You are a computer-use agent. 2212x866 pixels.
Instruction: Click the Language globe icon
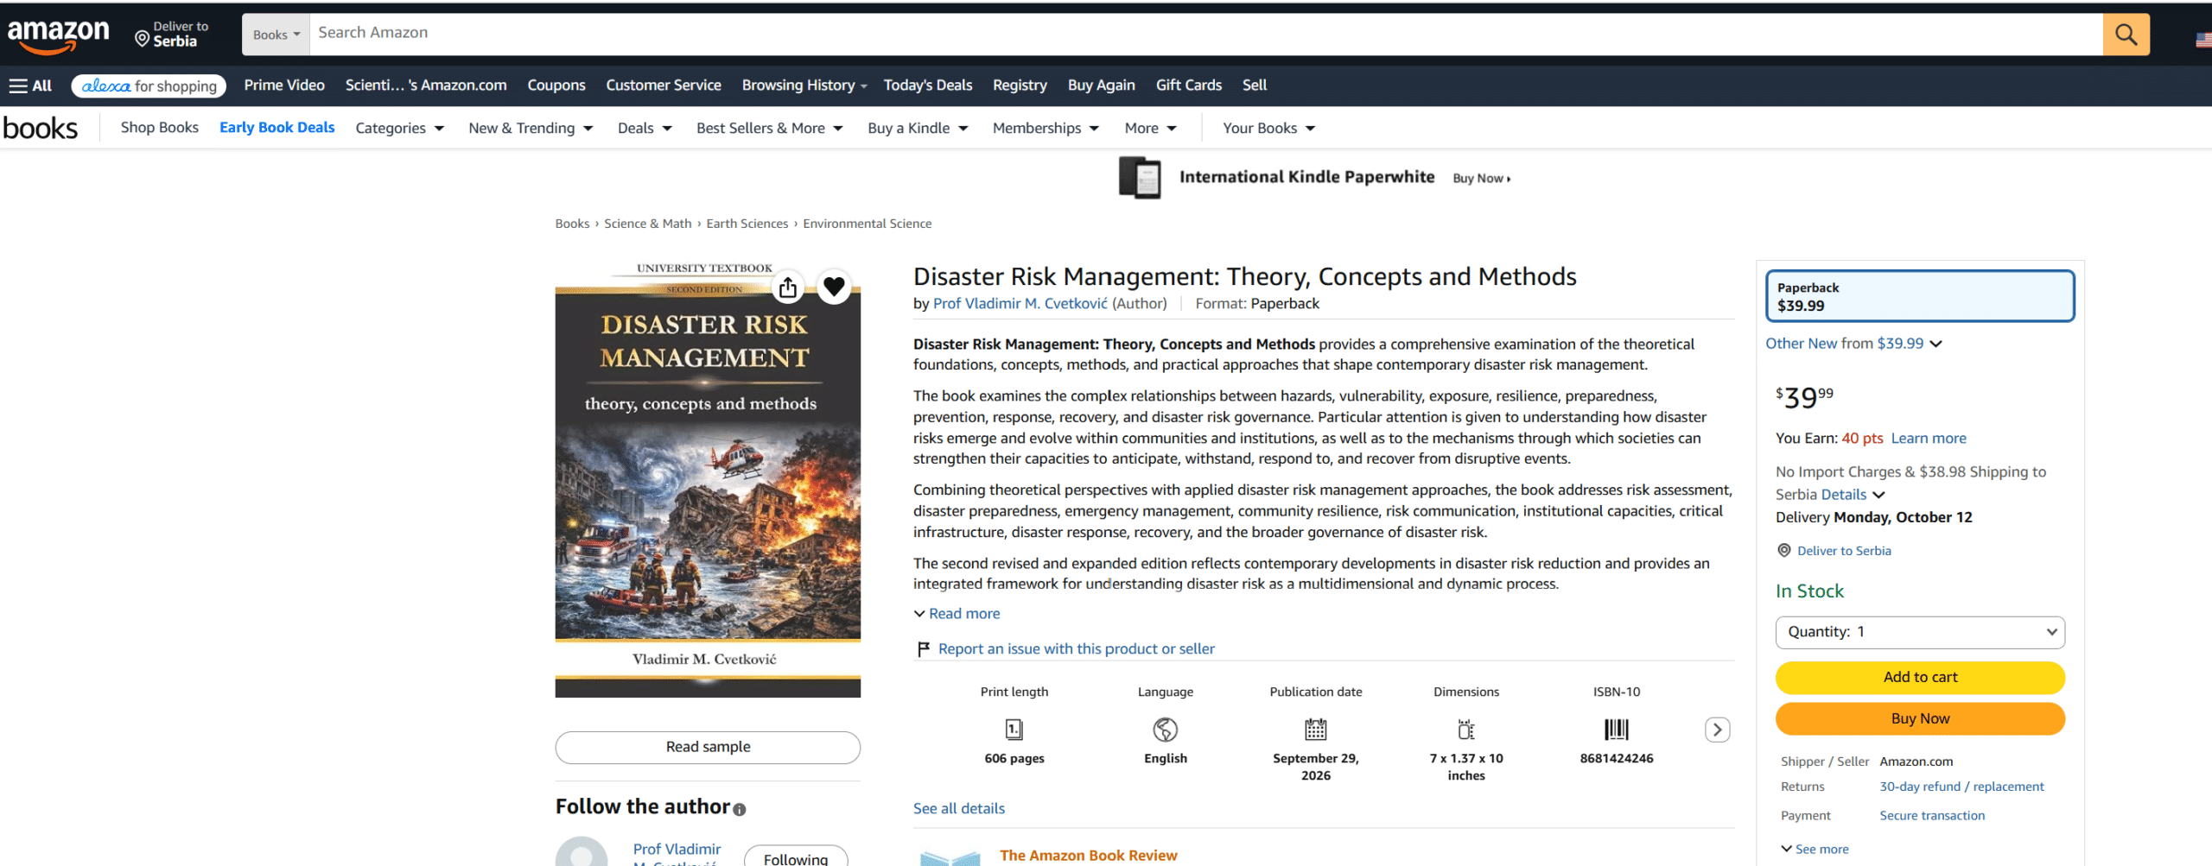1165,730
